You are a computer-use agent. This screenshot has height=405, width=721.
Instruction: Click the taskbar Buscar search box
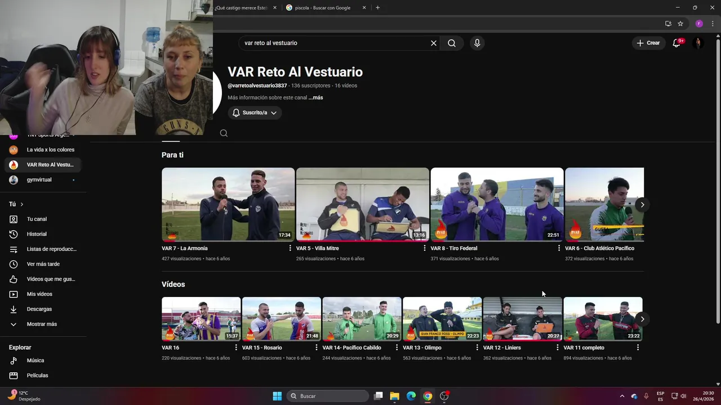coord(327,396)
